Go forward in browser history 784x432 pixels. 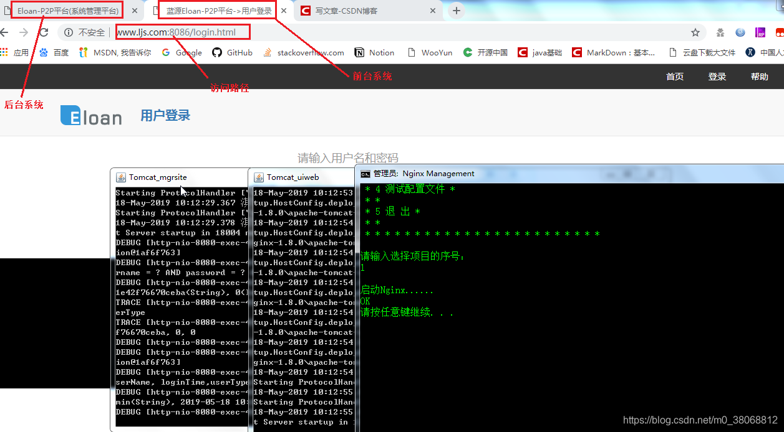click(24, 32)
